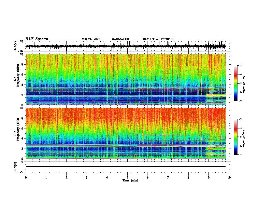The image size is (258, 199).
Task: Click the "Time (min)" axis title
Action: 130,180
